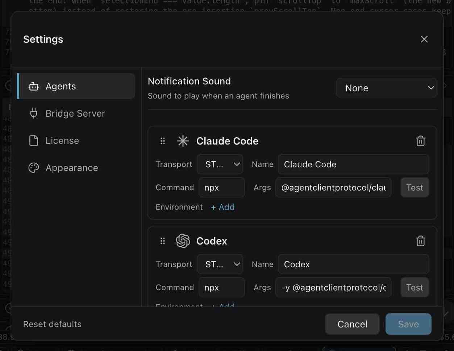
Task: Click the Codex card title
Action: (212, 241)
